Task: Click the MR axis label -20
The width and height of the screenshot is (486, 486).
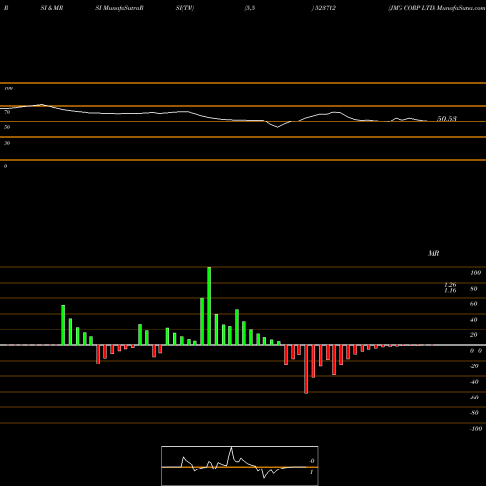Action: coord(474,366)
